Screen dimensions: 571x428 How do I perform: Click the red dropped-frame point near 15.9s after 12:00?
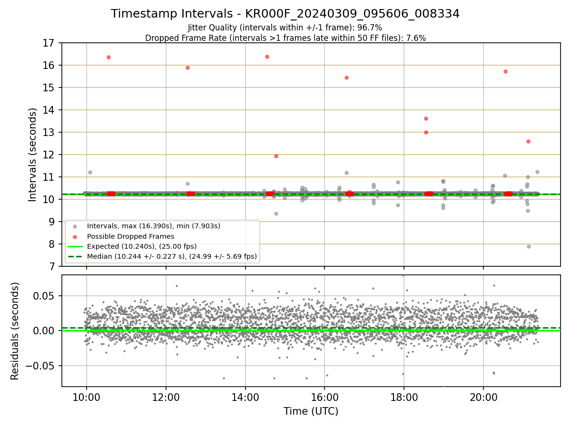pos(187,68)
